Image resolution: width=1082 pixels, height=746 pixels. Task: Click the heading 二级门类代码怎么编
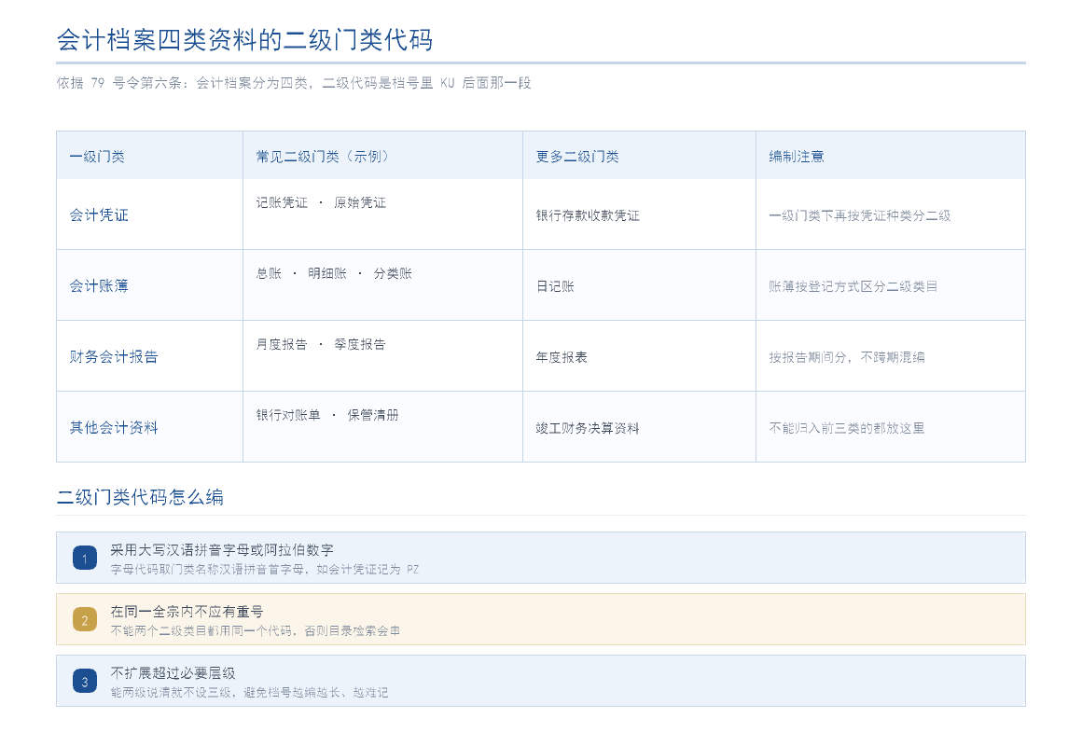pyautogui.click(x=140, y=497)
